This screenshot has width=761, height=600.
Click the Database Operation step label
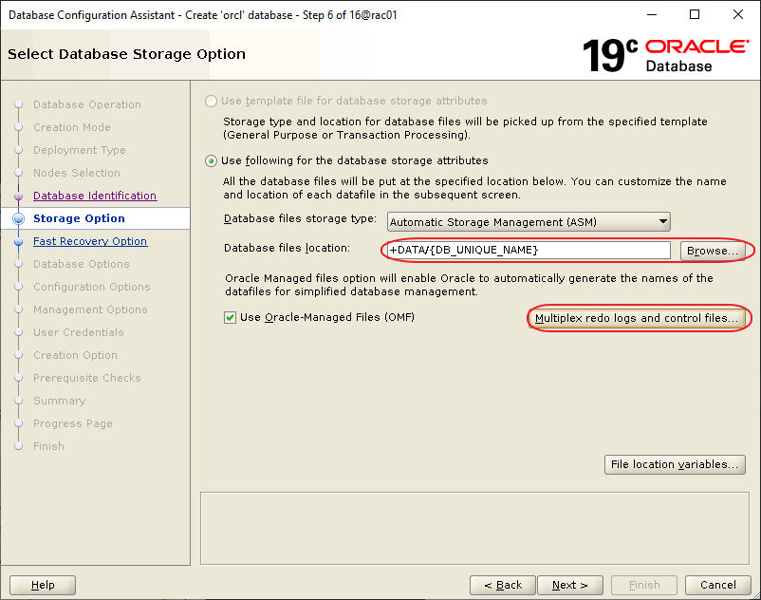[x=87, y=104]
